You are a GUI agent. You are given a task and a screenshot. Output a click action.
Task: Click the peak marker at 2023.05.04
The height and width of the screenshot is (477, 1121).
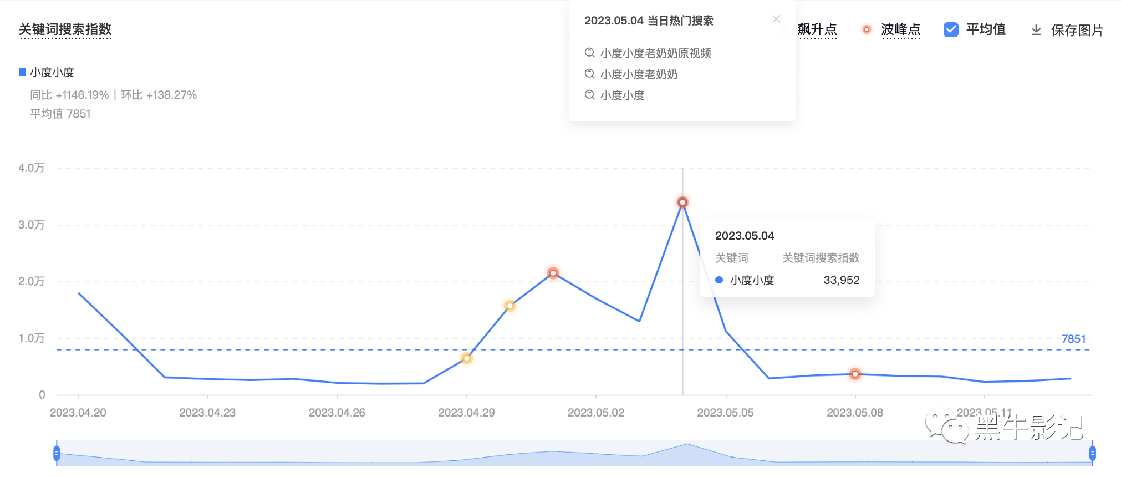pos(682,202)
